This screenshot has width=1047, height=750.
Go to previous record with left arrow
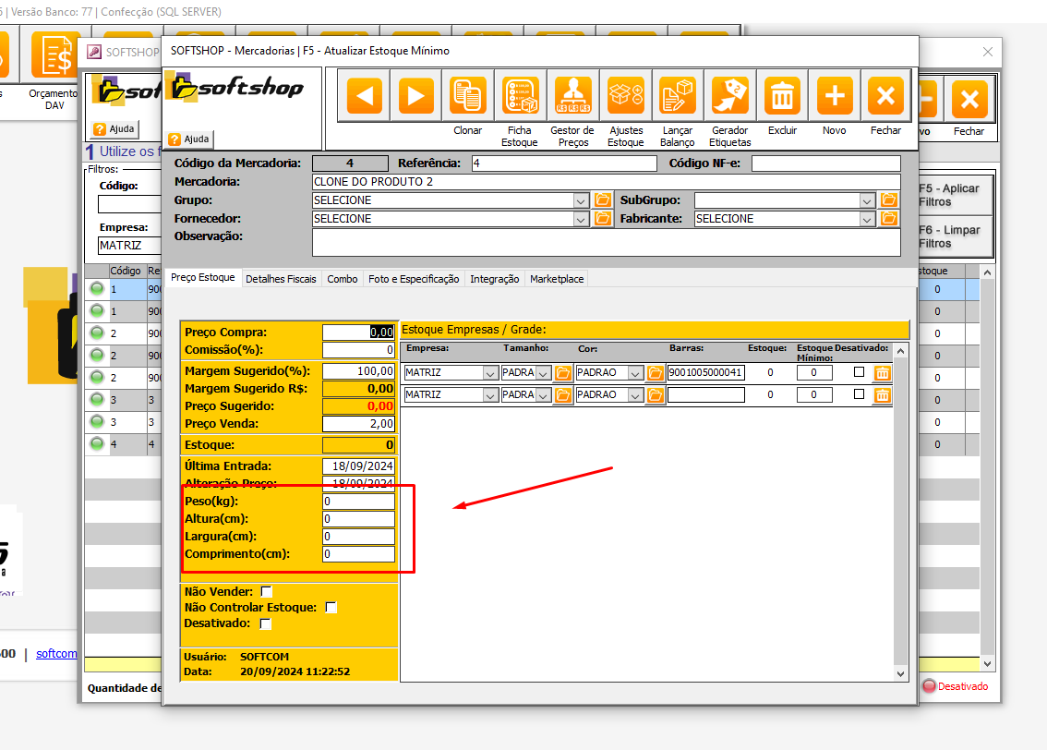click(364, 96)
